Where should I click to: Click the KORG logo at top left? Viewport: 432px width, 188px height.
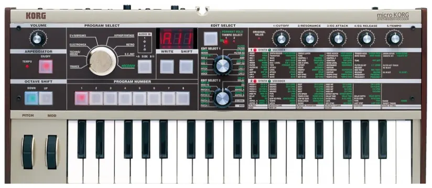click(x=36, y=16)
